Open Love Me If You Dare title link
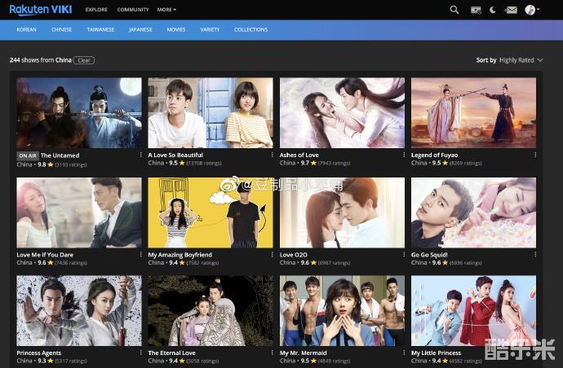 45,255
